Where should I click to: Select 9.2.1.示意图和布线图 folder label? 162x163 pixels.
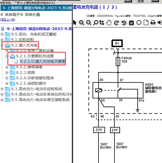coord(35,56)
